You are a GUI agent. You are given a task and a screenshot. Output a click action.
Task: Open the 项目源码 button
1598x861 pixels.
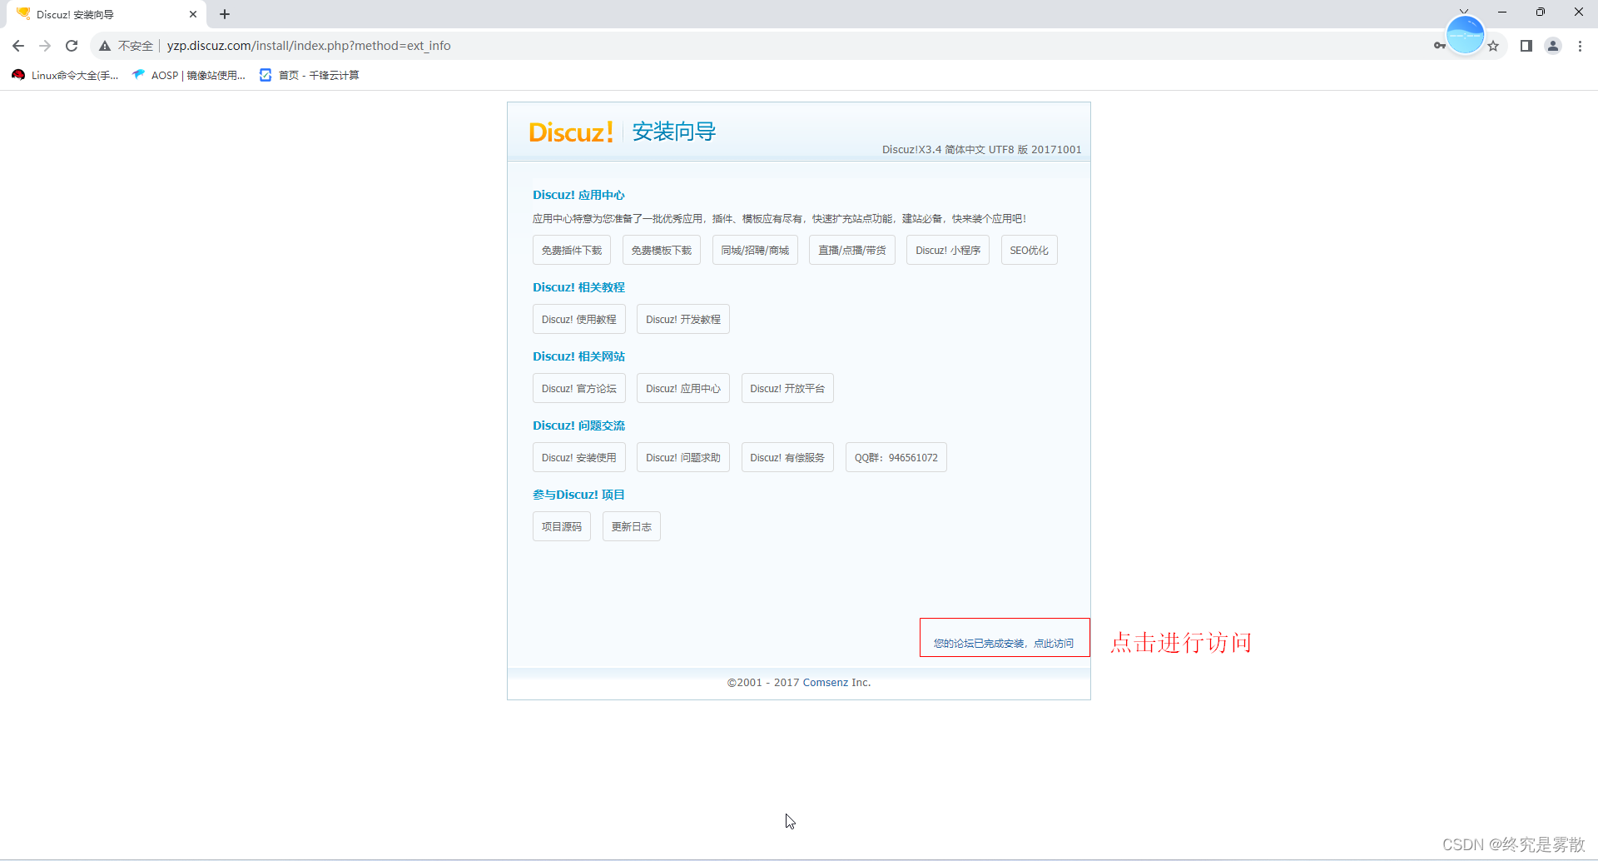coord(562,526)
